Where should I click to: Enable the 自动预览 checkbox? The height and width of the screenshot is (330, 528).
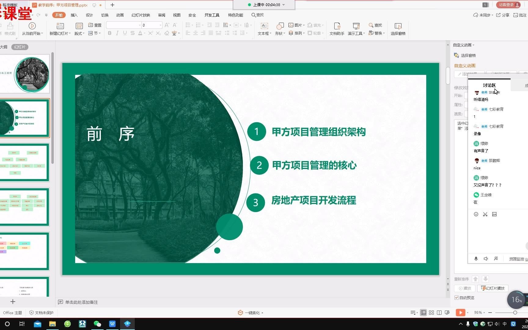click(456, 297)
